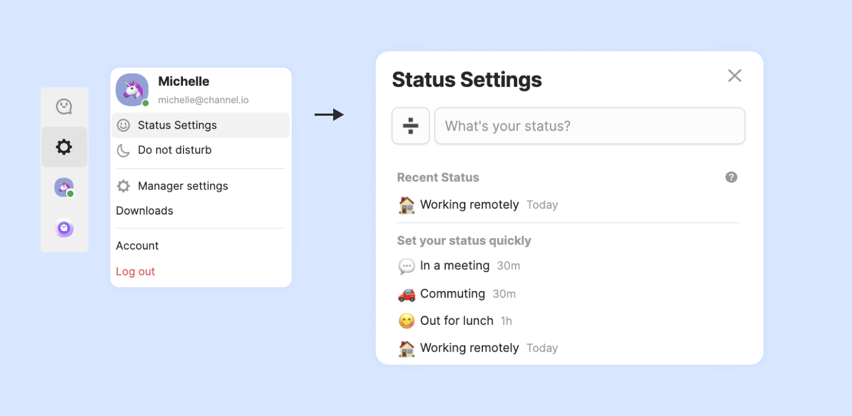Click the What's your status field
The image size is (852, 416).
(590, 126)
